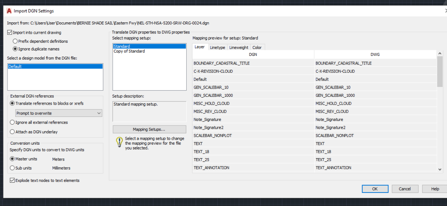447x206 pixels.
Task: Select DWG cell TEXT
Action: 375,144
